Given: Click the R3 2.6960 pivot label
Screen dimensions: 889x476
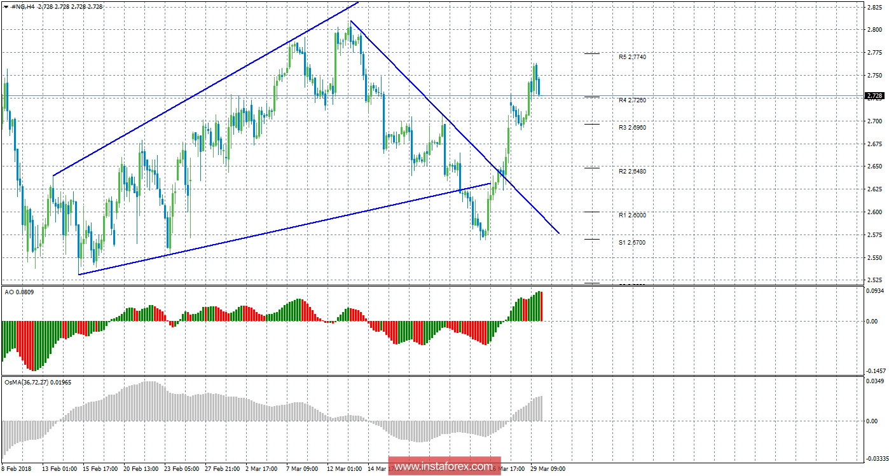Looking at the screenshot, I should pos(632,128).
